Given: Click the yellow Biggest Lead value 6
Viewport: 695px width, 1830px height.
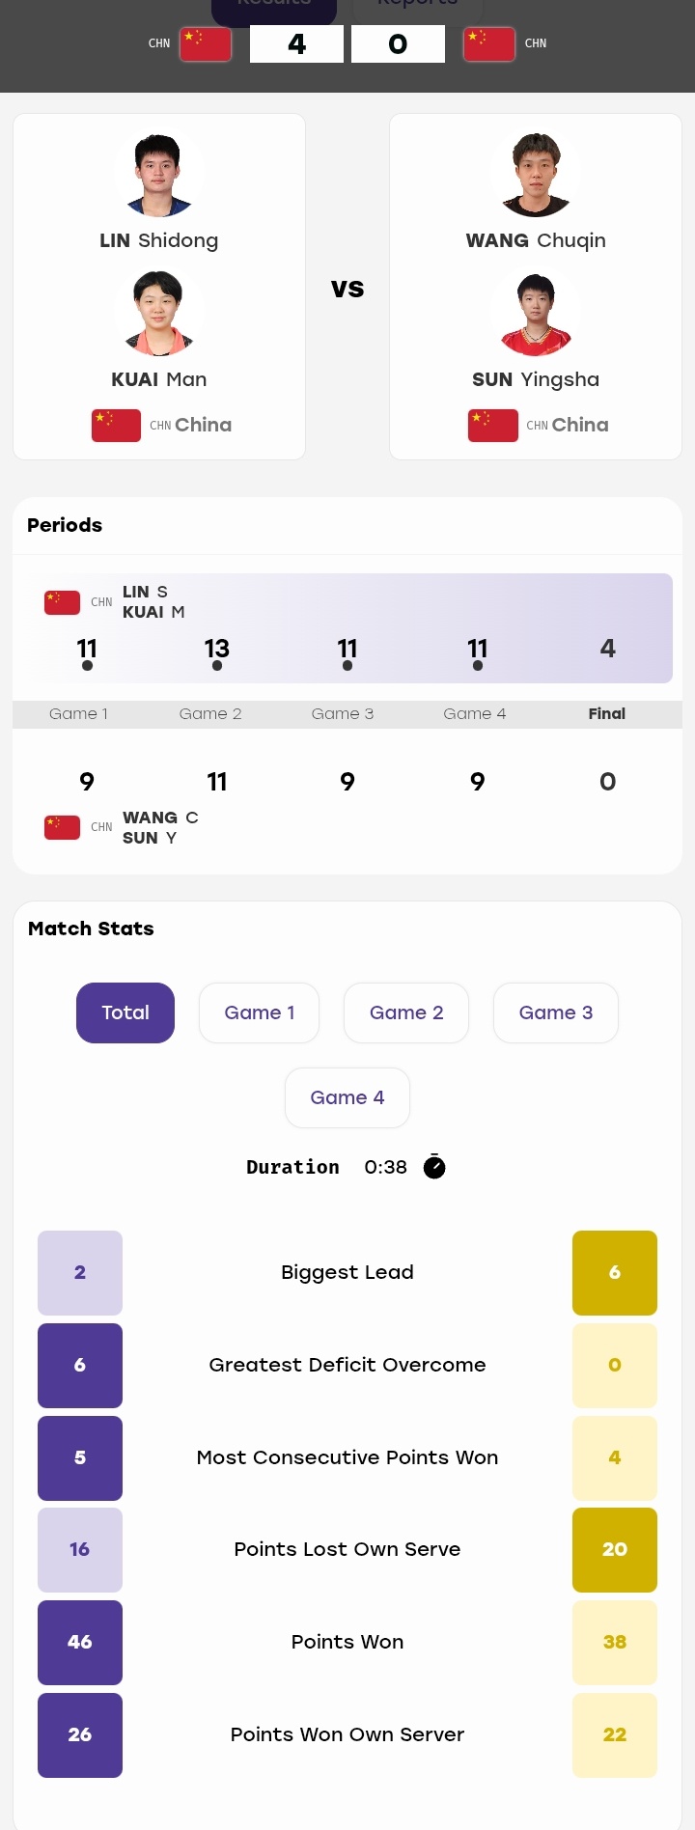Looking at the screenshot, I should pyautogui.click(x=615, y=1272).
